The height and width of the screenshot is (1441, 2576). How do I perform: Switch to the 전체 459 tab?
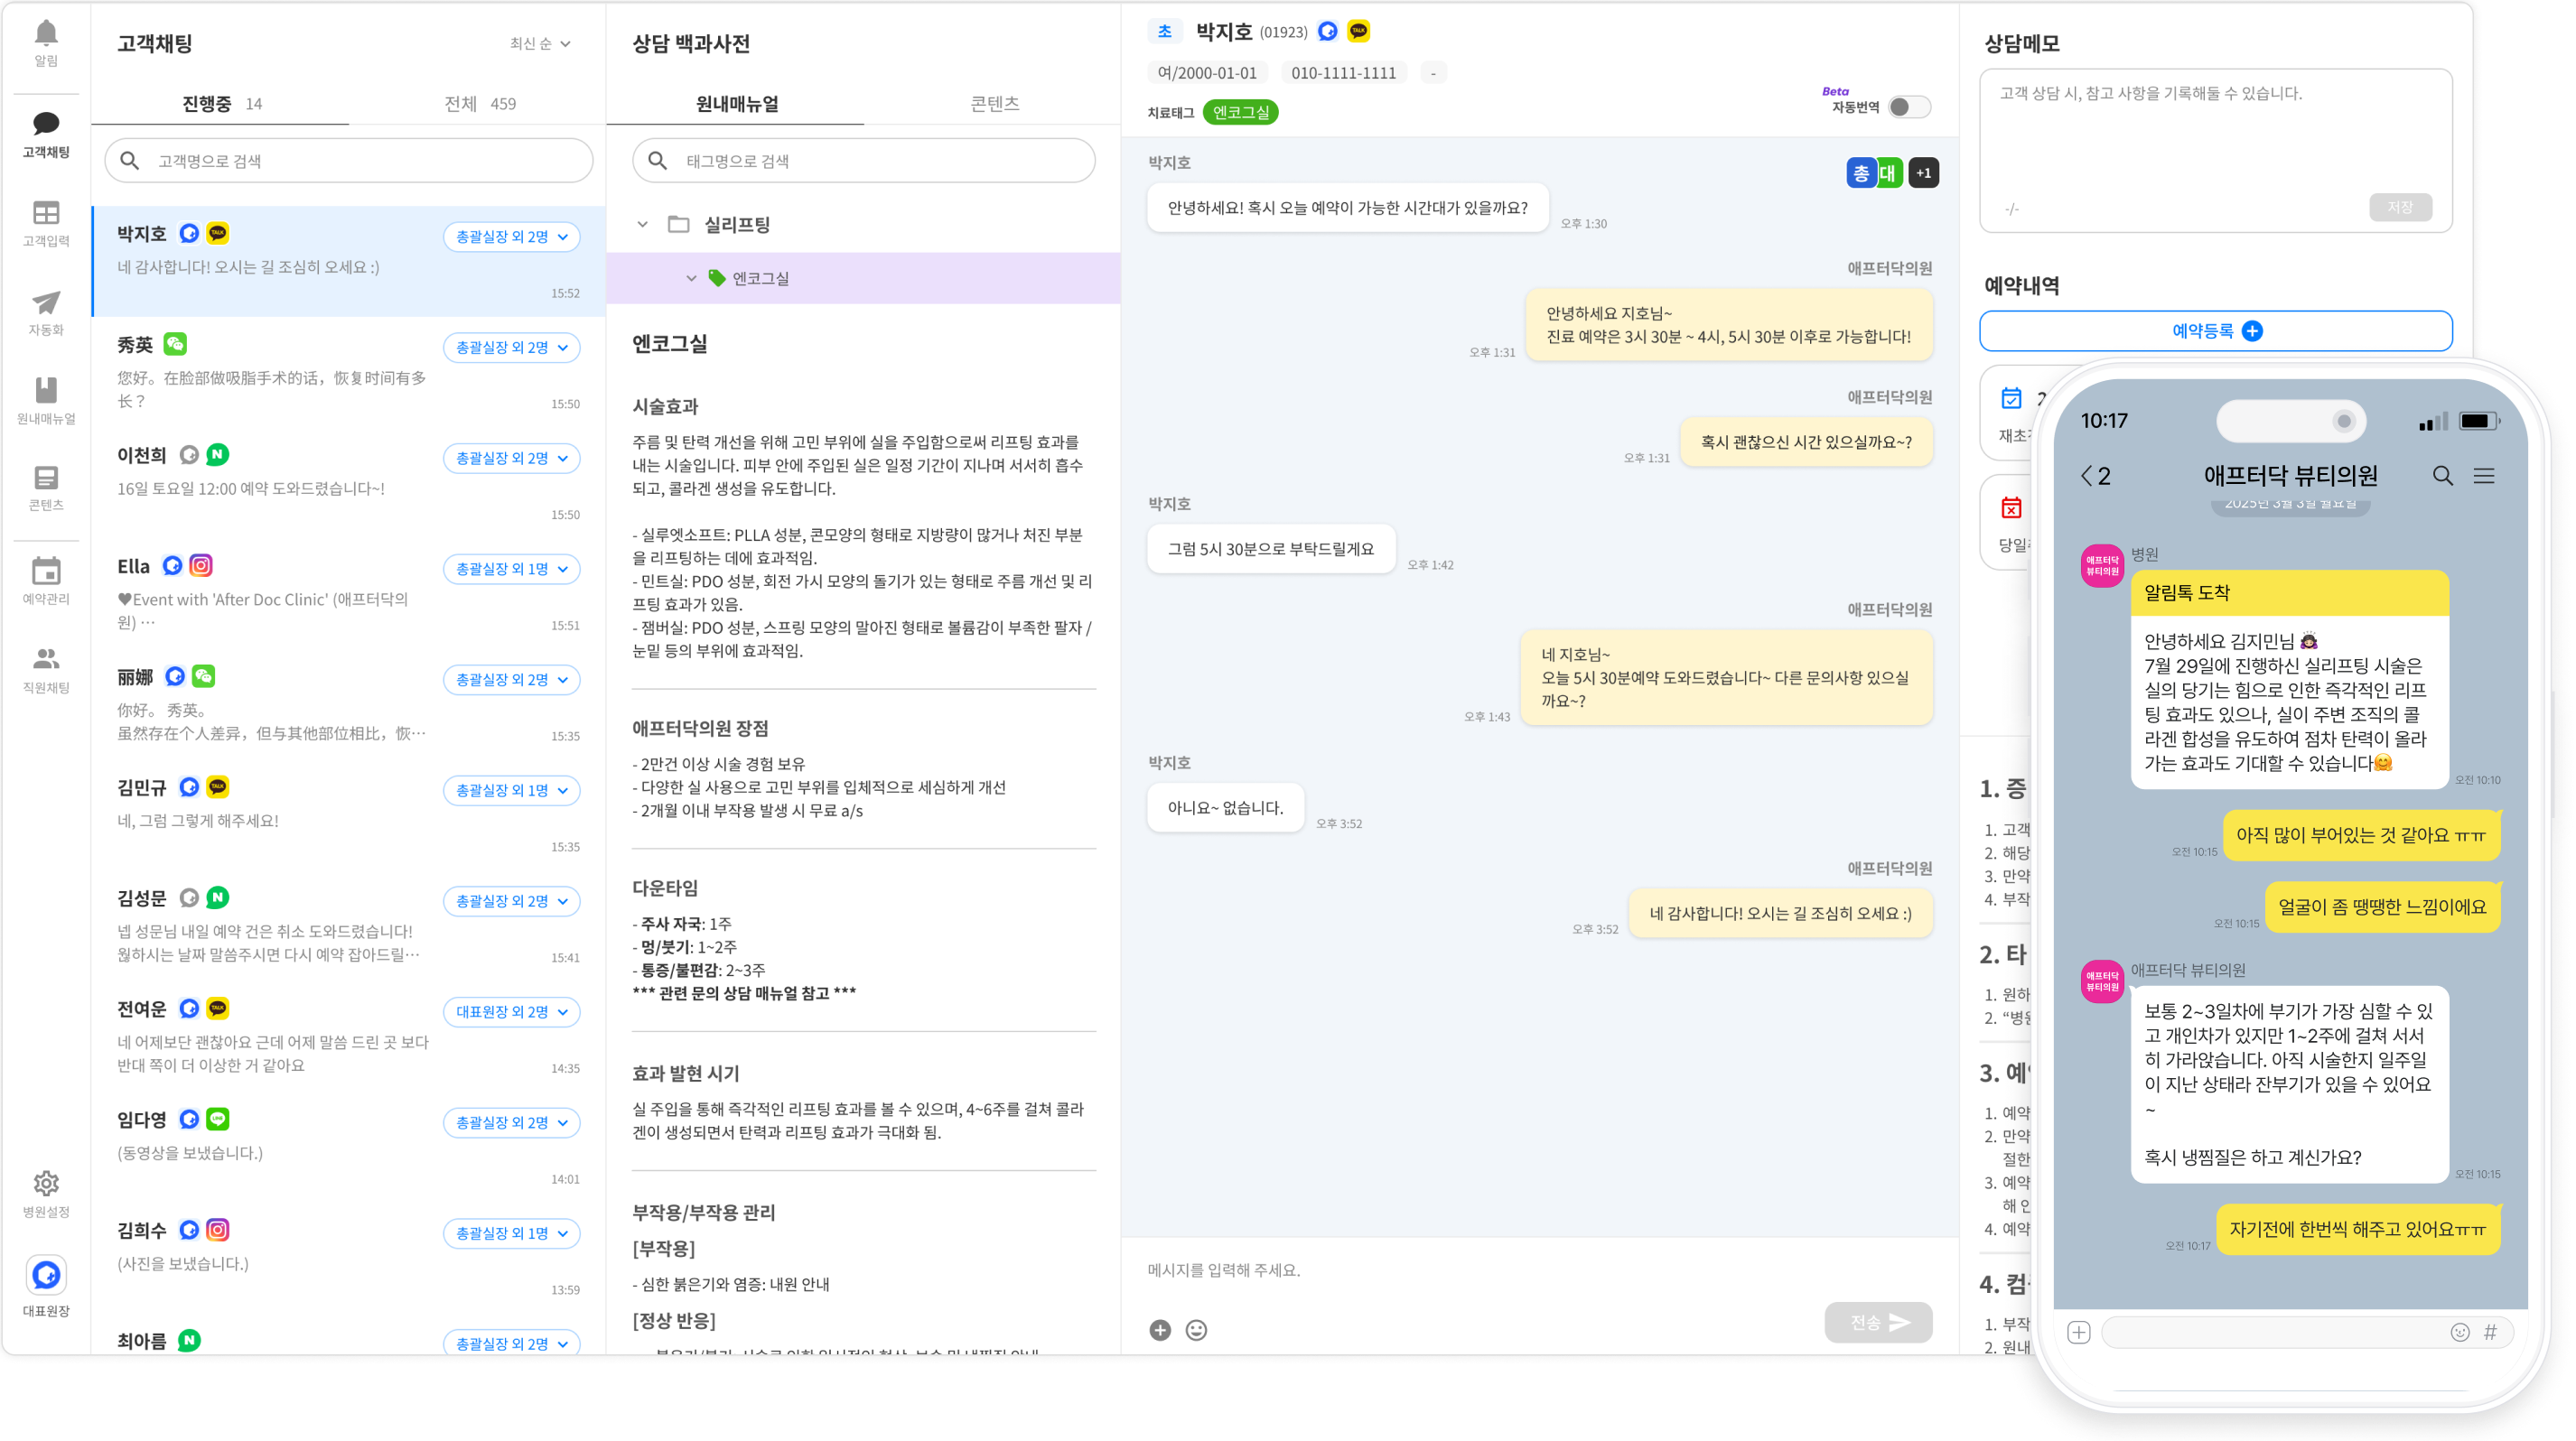click(479, 103)
